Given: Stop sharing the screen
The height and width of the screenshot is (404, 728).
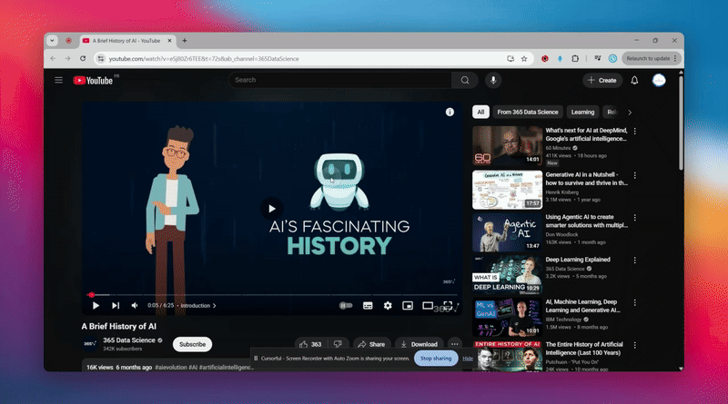Looking at the screenshot, I should click(436, 358).
